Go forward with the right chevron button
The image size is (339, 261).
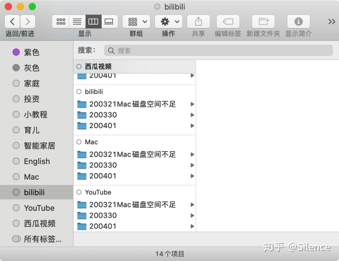(28, 21)
